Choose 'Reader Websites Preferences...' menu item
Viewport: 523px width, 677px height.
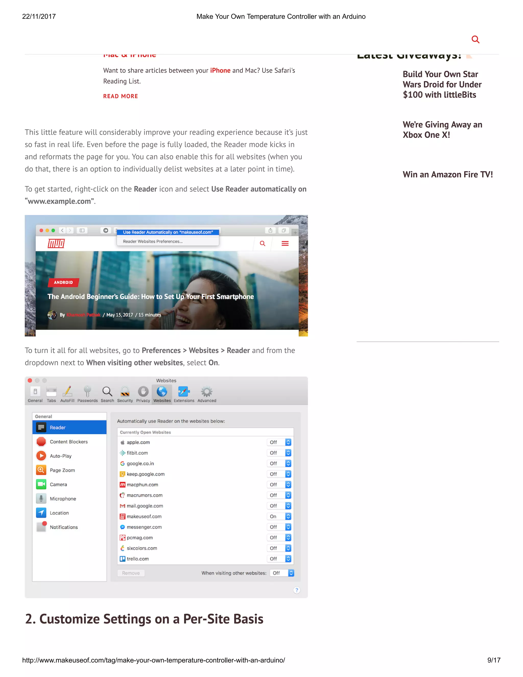tap(153, 241)
